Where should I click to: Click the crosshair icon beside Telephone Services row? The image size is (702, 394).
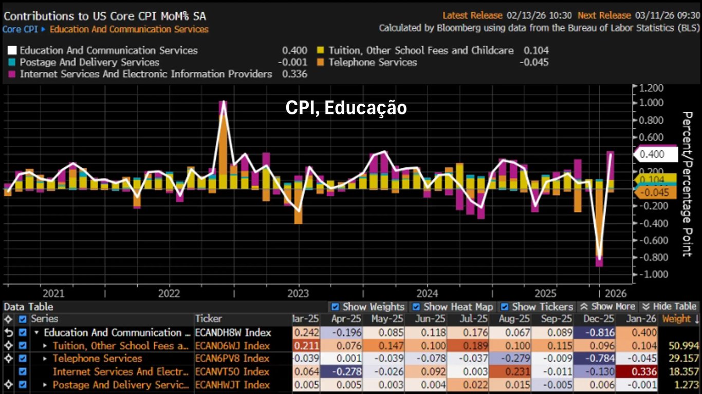pyautogui.click(x=8, y=359)
